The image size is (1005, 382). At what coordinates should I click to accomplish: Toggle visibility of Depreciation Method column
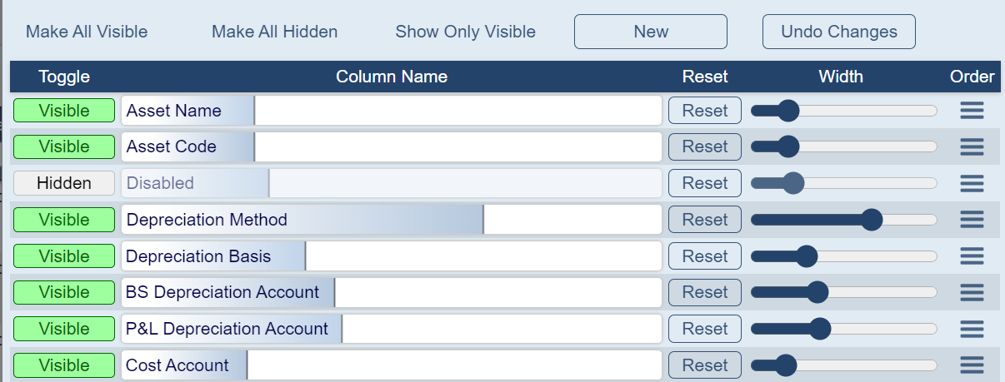[x=64, y=220]
